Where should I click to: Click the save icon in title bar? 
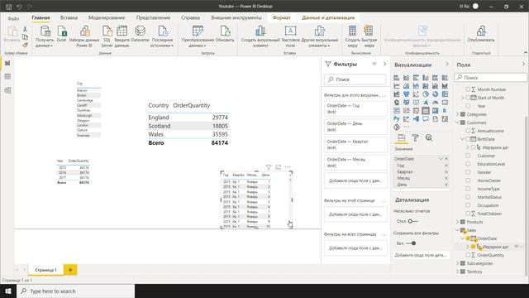click(x=9, y=7)
